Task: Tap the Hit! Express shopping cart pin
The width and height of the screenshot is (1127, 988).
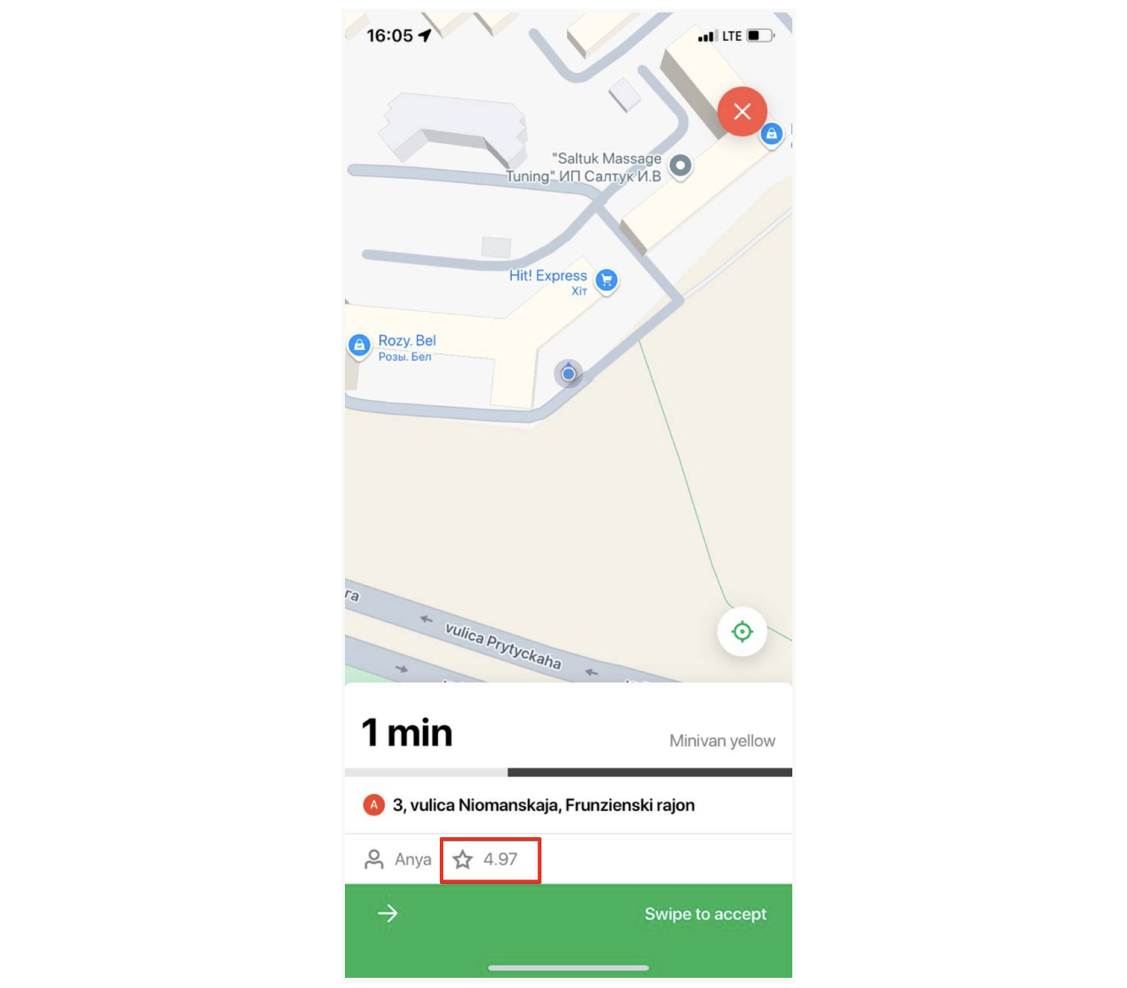Action: [607, 280]
